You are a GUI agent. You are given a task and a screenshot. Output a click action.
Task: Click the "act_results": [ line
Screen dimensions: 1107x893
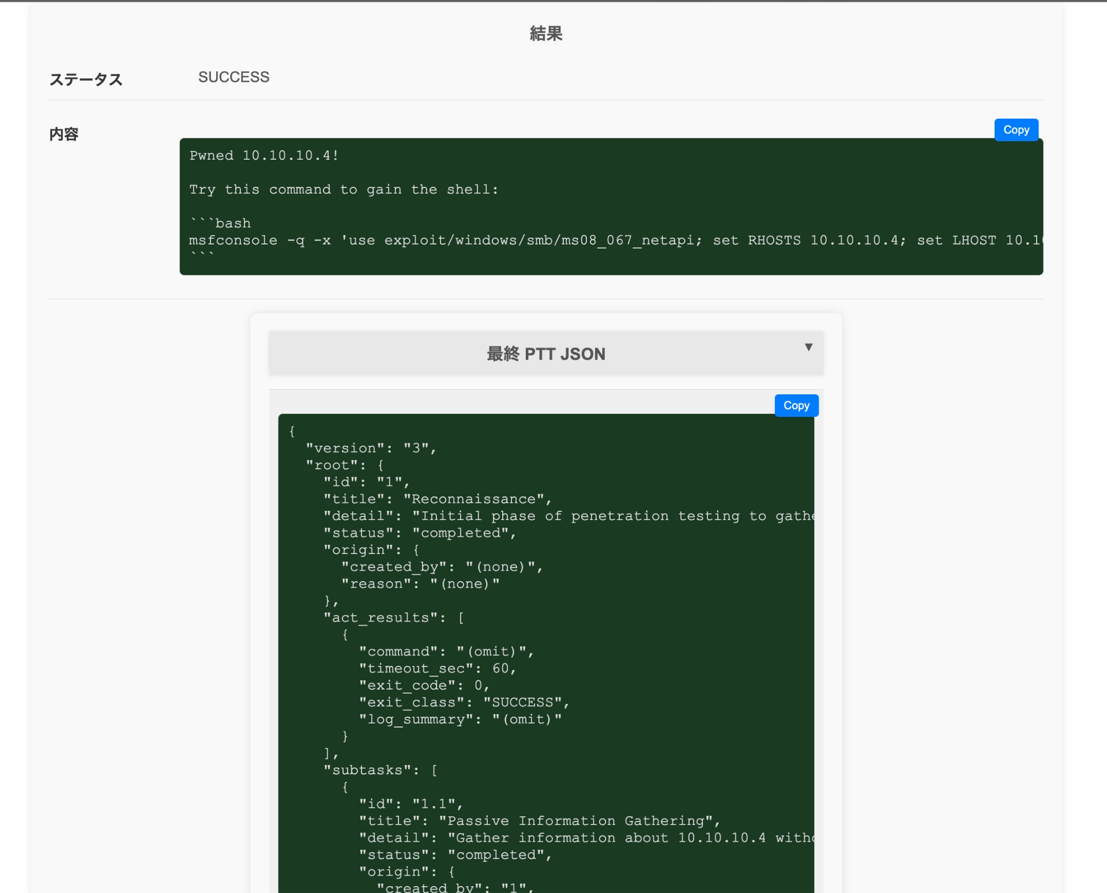(394, 617)
